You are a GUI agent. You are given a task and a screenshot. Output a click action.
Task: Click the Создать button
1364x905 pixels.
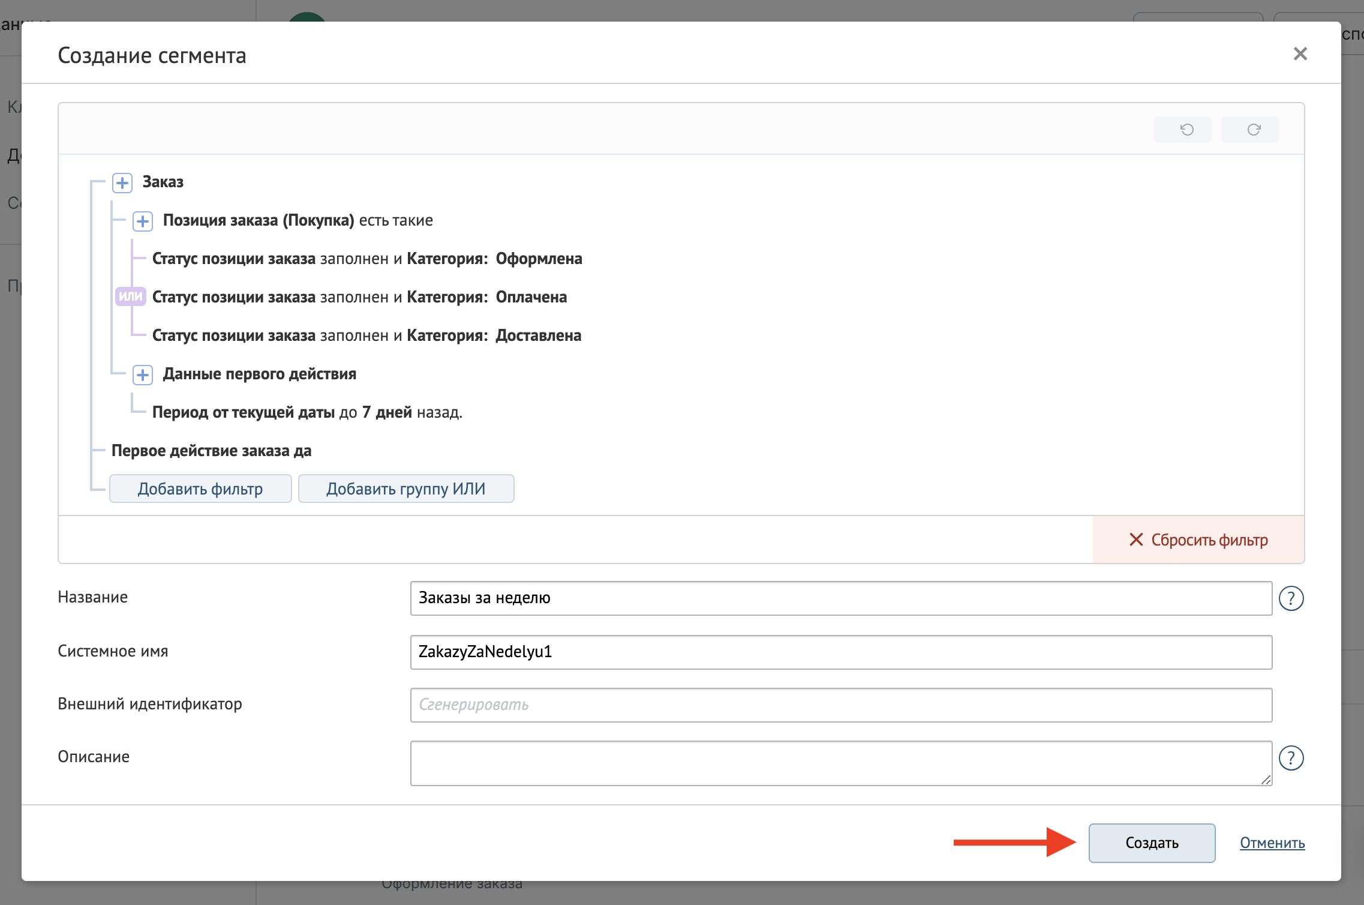point(1152,843)
